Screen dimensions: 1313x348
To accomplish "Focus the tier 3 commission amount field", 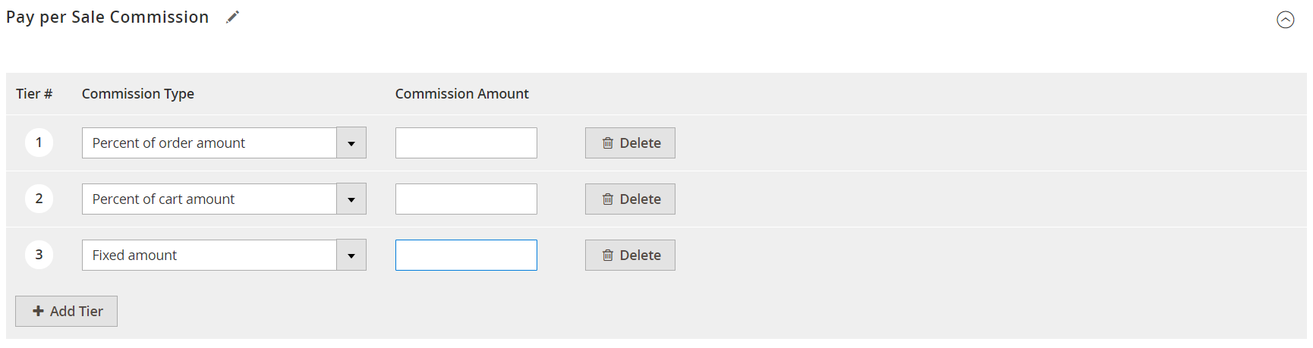I will point(466,255).
